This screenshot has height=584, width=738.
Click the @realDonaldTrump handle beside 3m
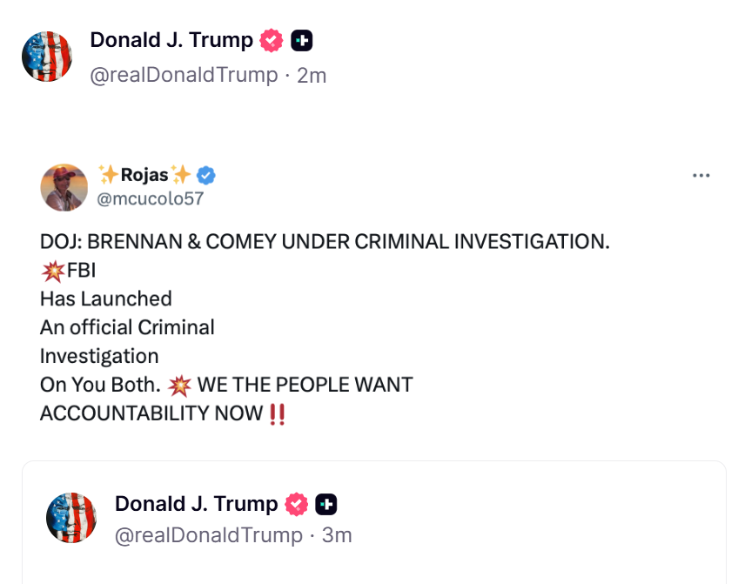[x=208, y=534]
